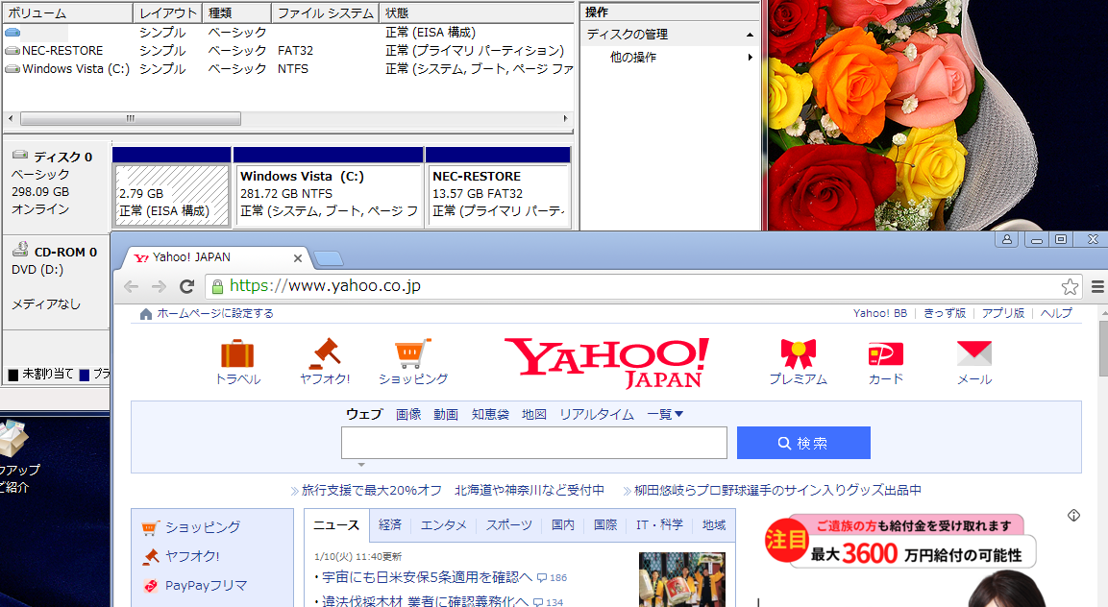Expand the 他の操作 submenu arrow
1108x607 pixels.
(x=750, y=58)
